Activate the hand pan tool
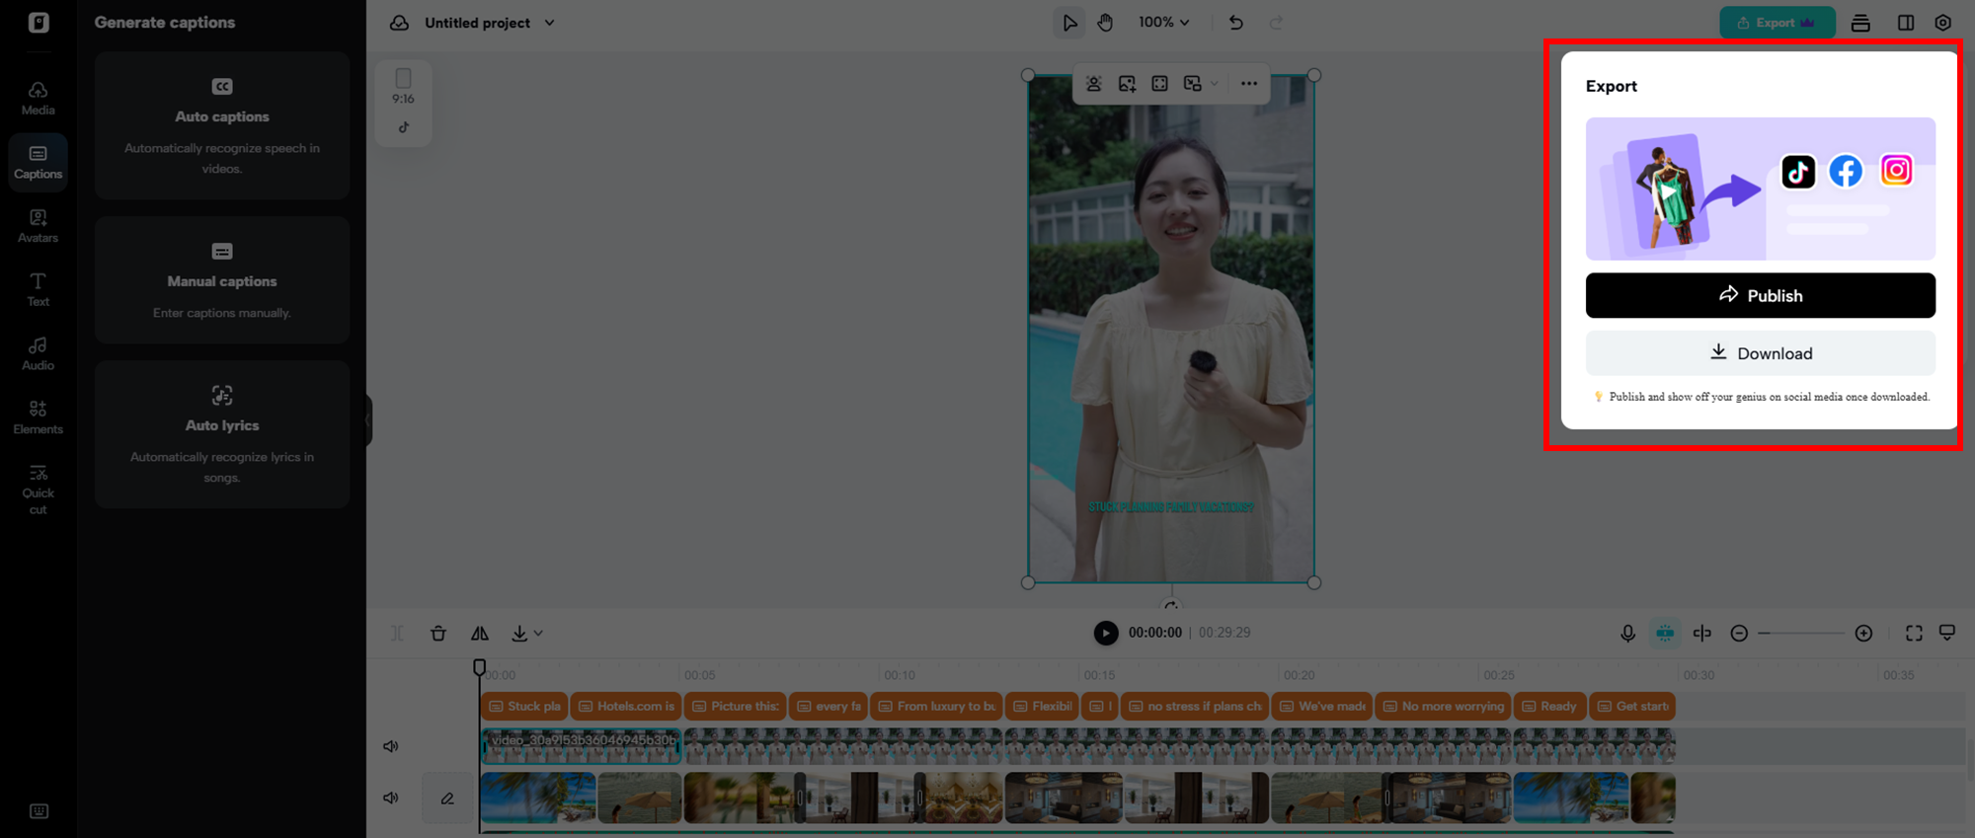This screenshot has height=838, width=1975. pos(1105,23)
